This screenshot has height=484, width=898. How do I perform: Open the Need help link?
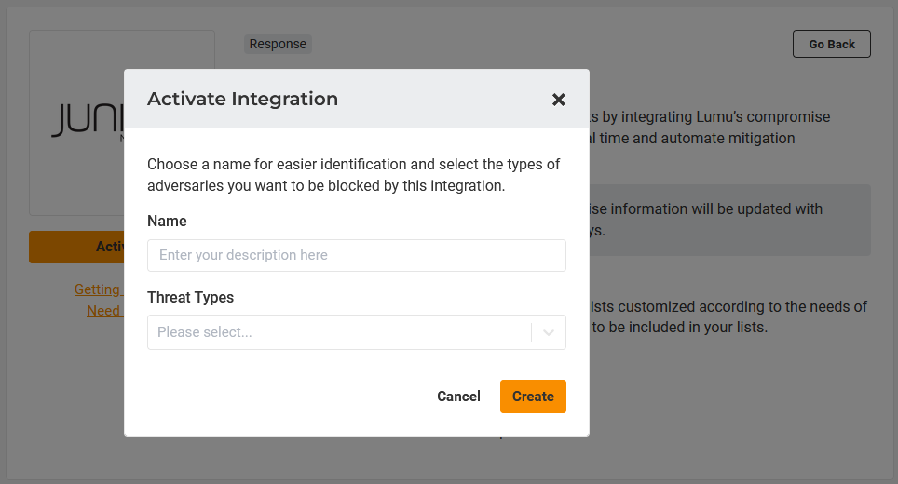click(103, 311)
